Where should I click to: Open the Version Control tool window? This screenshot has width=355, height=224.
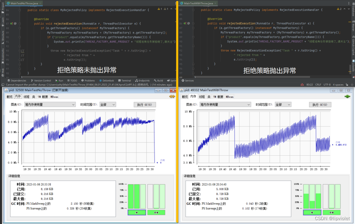coord(41,81)
